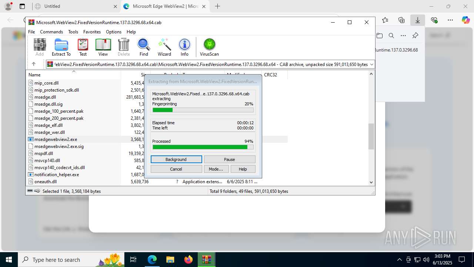Screen dimensions: 474x267
Task: Open Copilot icon in Edge
Action: (x=466, y=20)
